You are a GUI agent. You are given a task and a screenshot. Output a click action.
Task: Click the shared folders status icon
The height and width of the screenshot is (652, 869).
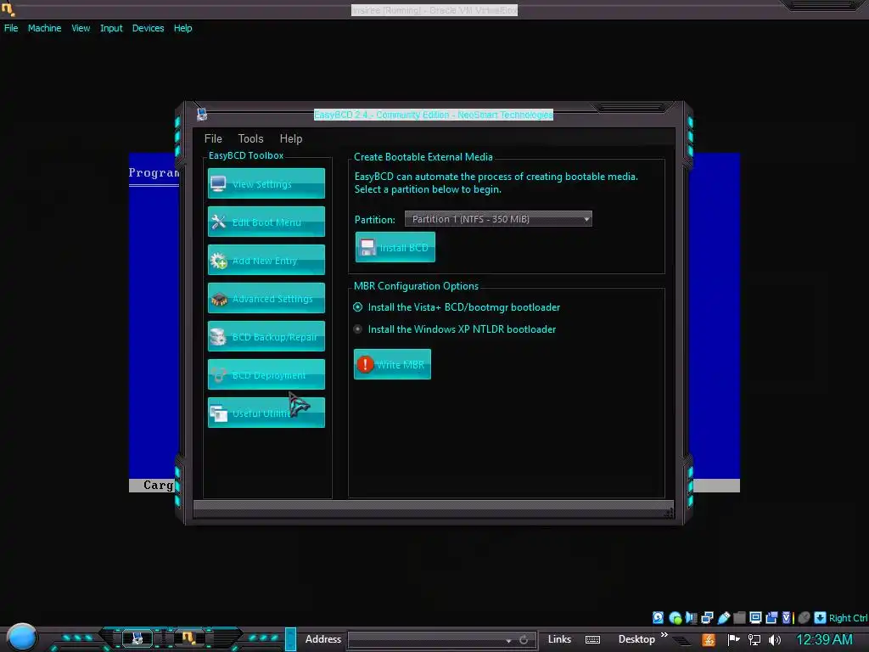click(x=739, y=618)
